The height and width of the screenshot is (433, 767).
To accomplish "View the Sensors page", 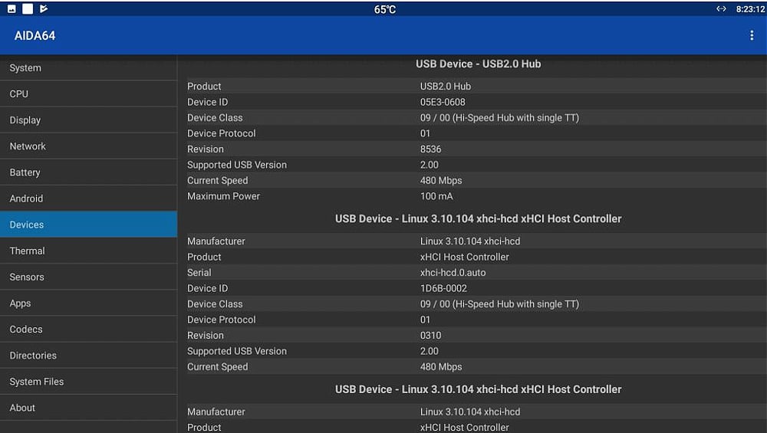I will tap(88, 277).
